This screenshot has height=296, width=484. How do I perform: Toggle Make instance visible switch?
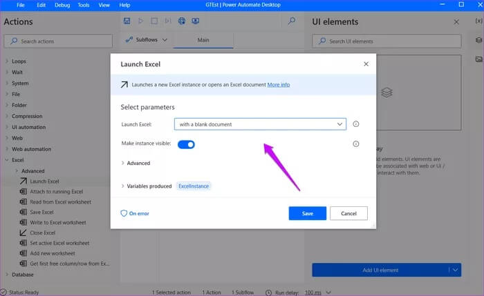pyautogui.click(x=186, y=144)
